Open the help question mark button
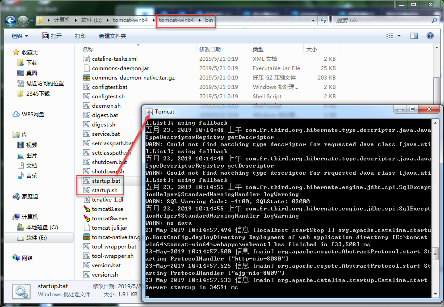Image resolution: width=444 pixels, height=307 pixels. tap(430, 36)
